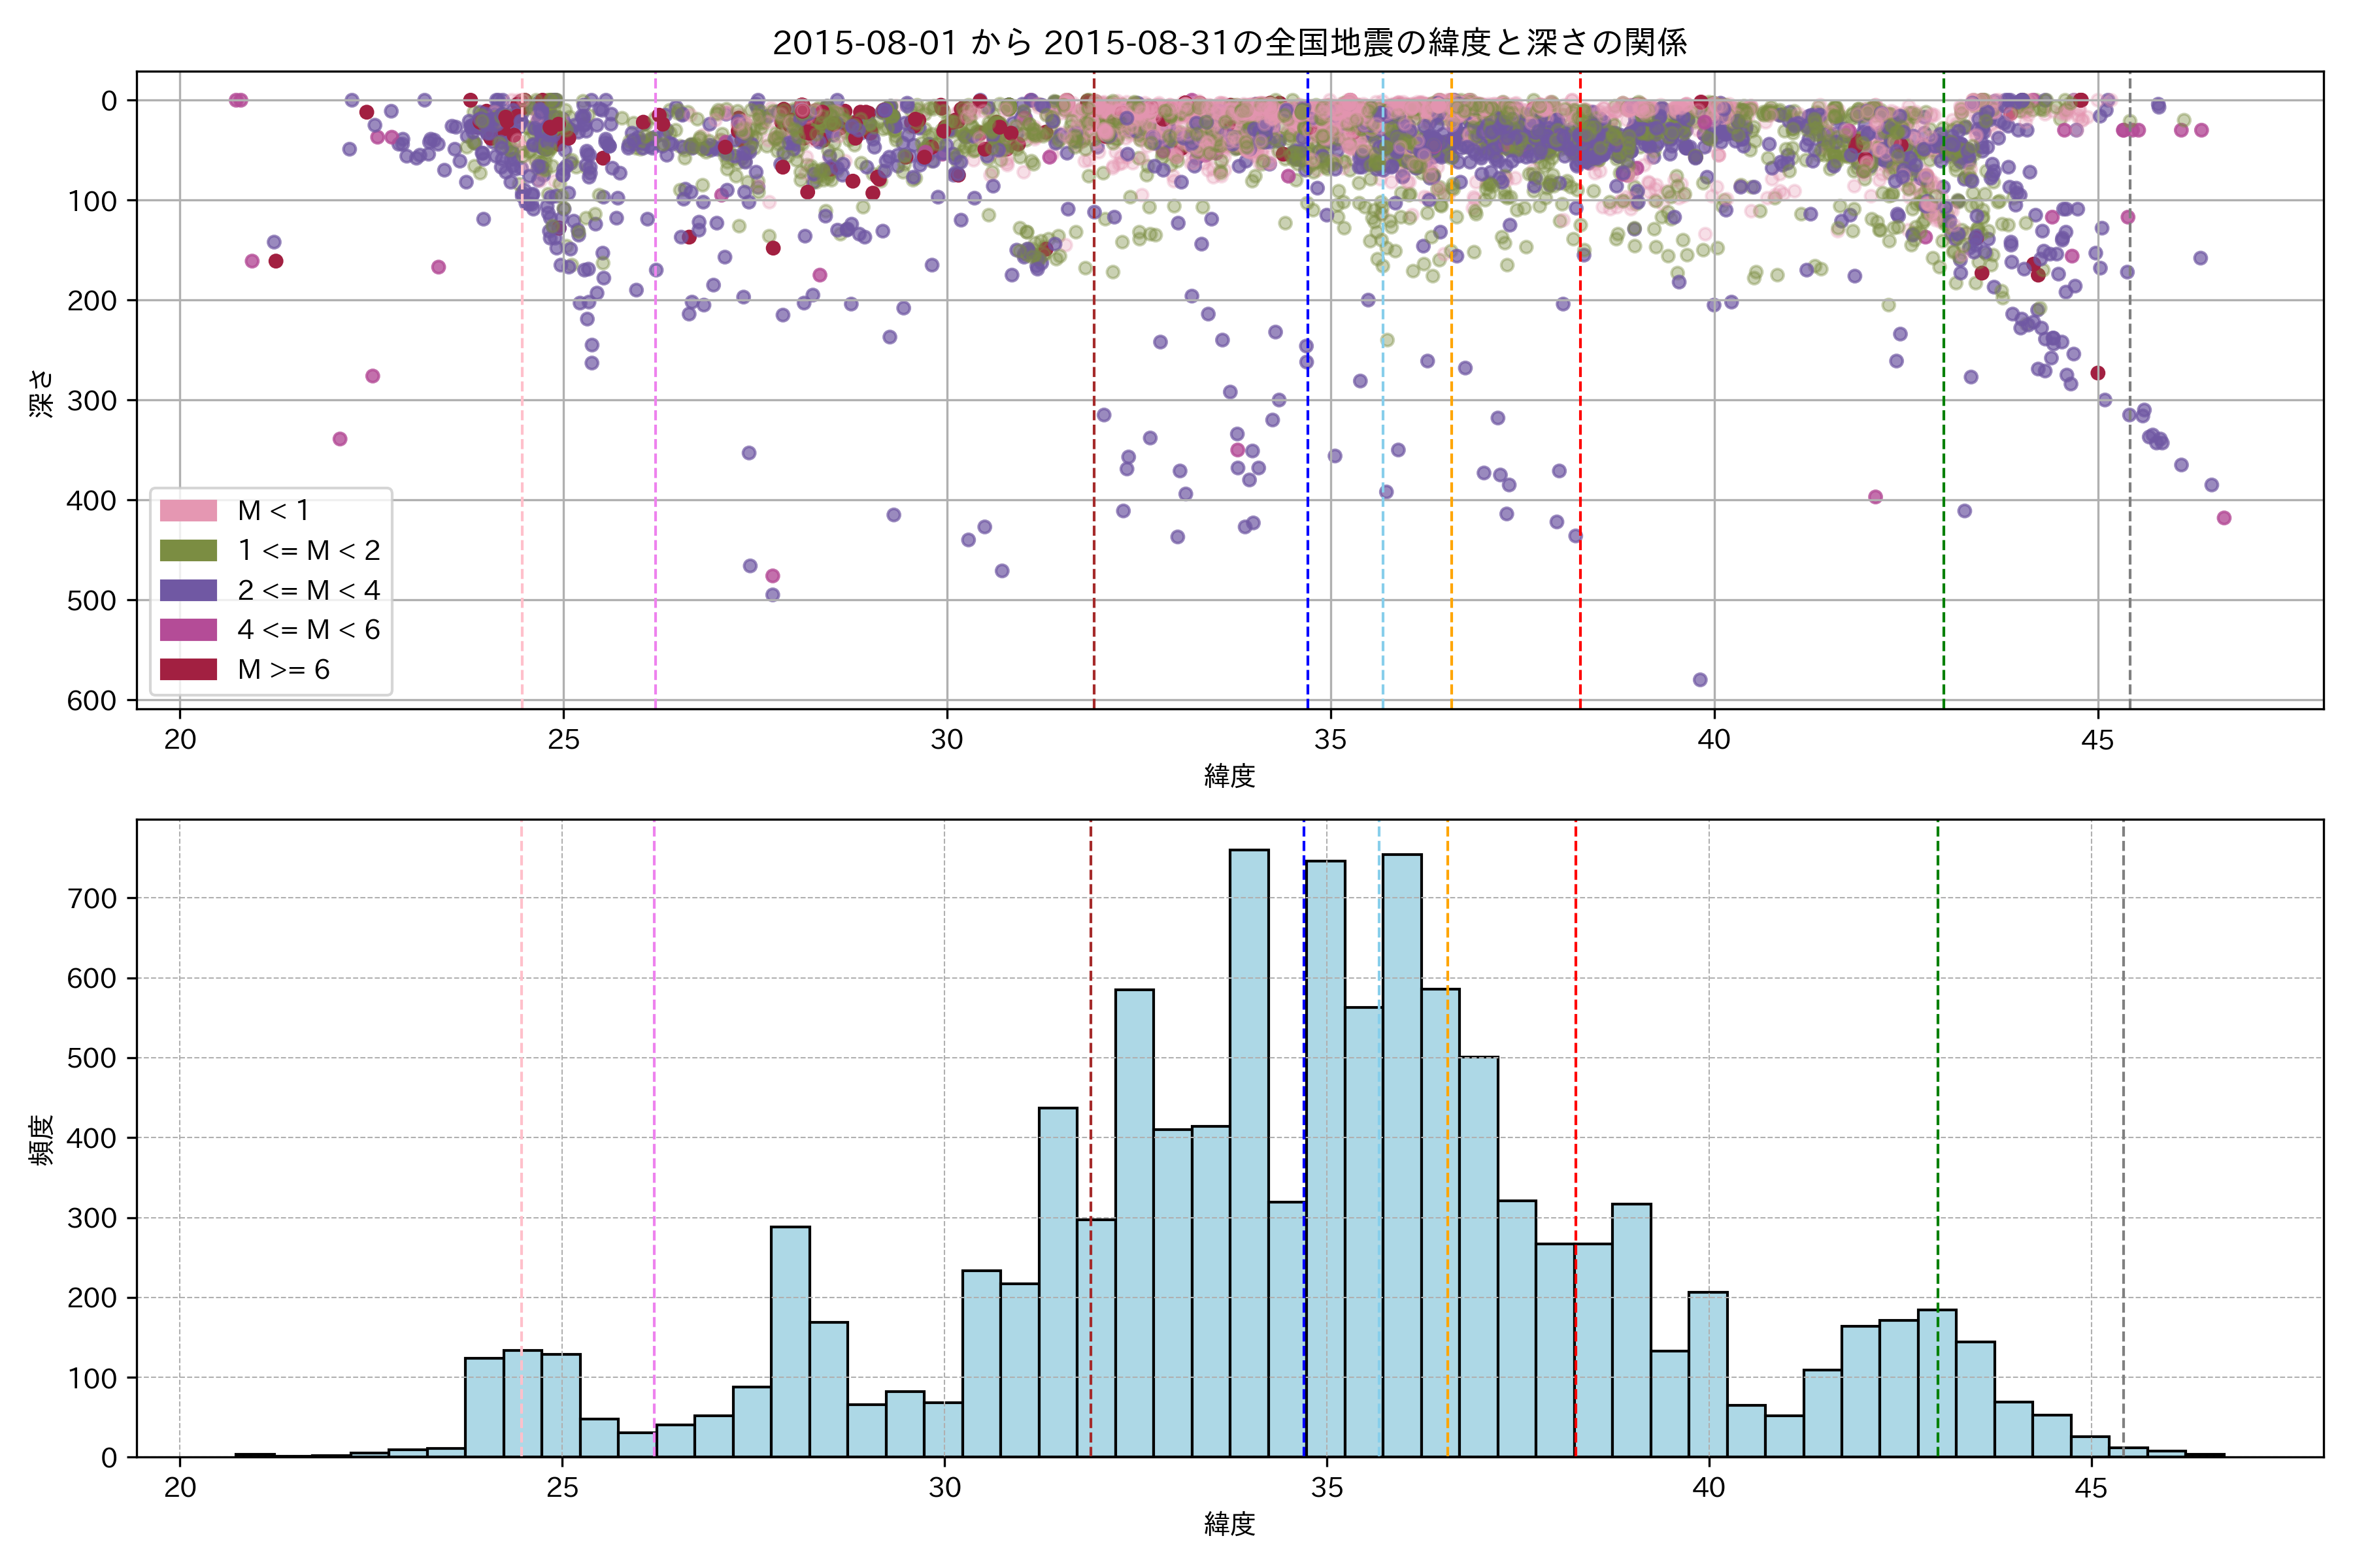Click the magenta point at depth 340 near latitude 22

[x=340, y=439]
